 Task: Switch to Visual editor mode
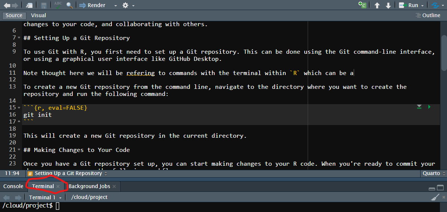(x=38, y=15)
